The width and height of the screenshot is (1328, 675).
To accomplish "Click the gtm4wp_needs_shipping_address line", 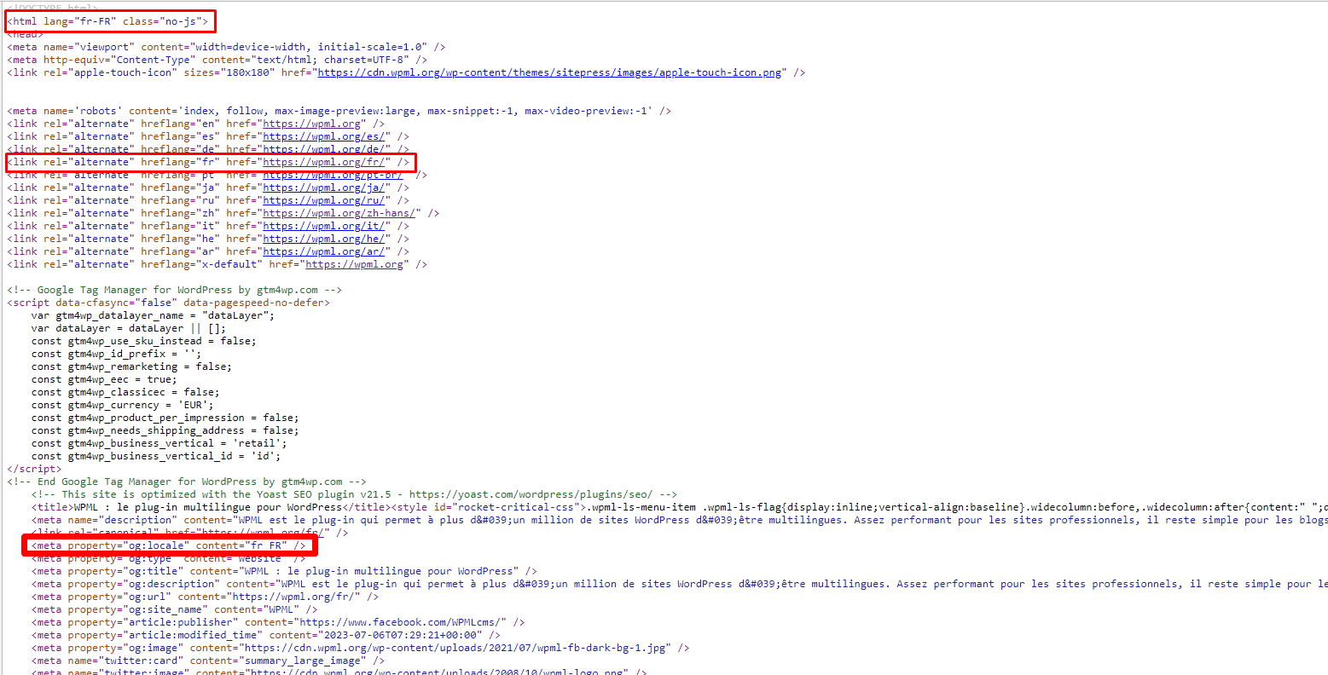I will click(165, 430).
